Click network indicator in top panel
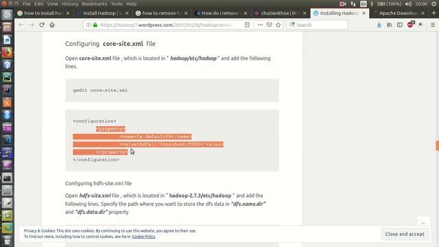439x247 pixels. click(353, 3)
